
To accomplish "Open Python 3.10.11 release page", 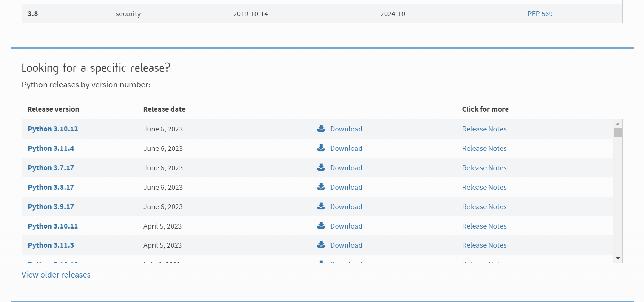I will 53,226.
